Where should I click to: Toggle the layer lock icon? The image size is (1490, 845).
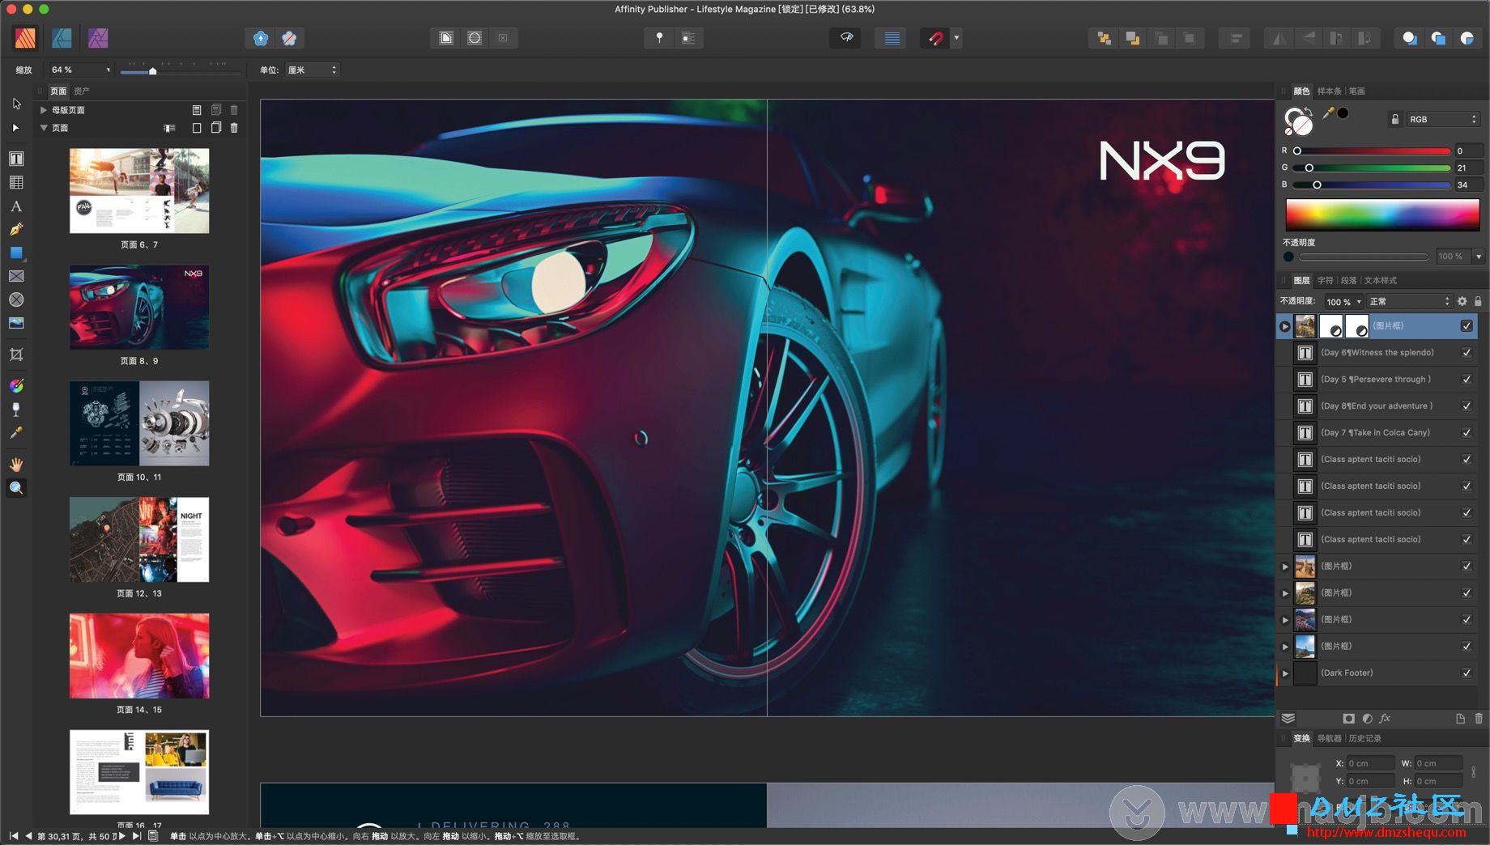[x=1478, y=301]
